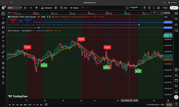Viewport: 179px width, 107px height.
Task: Select the Text annotation tool
Action: tap(3, 41)
